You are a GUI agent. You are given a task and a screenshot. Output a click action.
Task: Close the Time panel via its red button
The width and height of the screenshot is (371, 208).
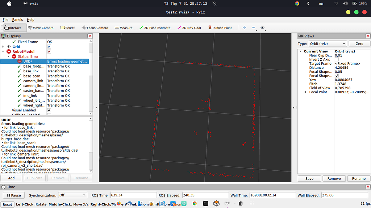(368, 187)
